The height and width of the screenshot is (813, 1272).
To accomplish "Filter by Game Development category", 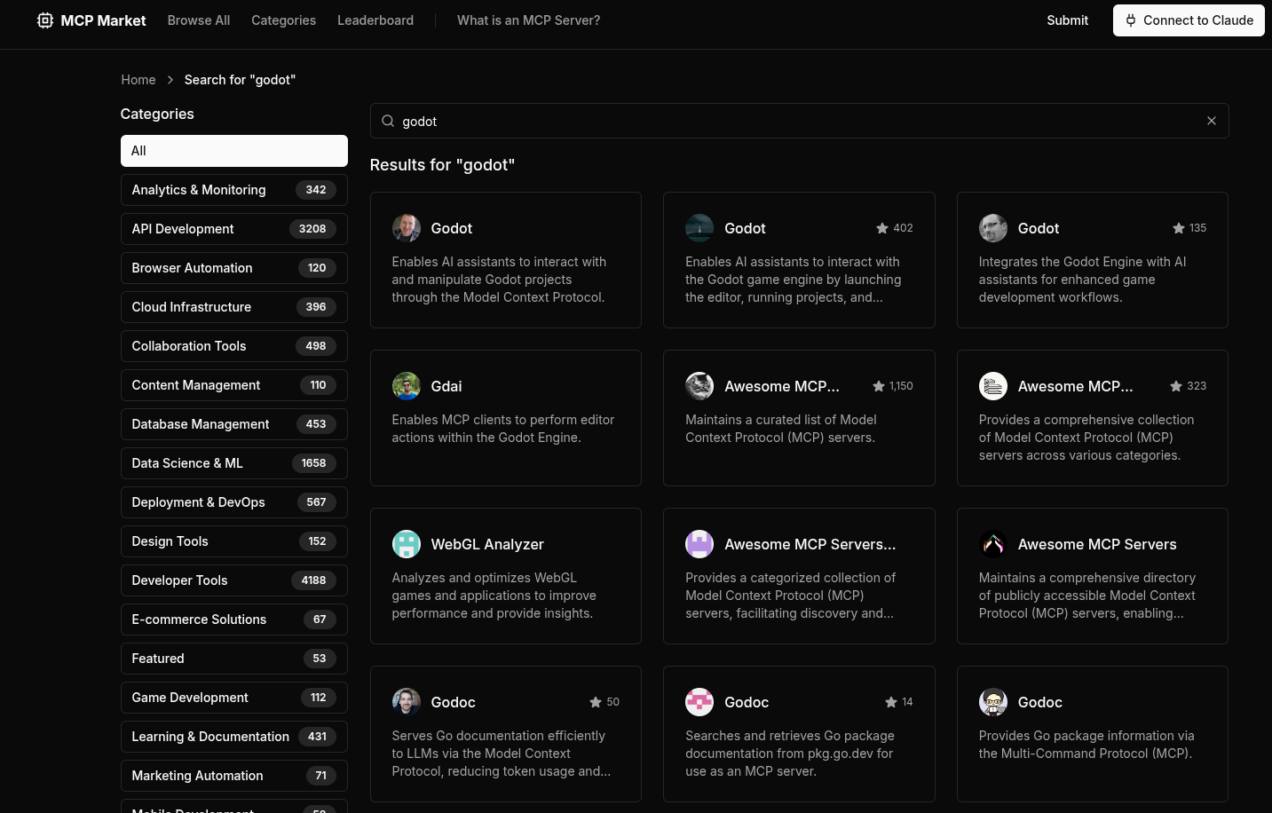I will (234, 698).
